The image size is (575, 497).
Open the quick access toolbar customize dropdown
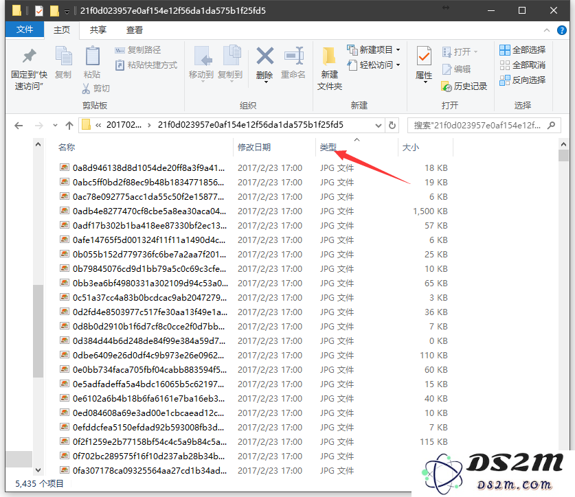[67, 12]
